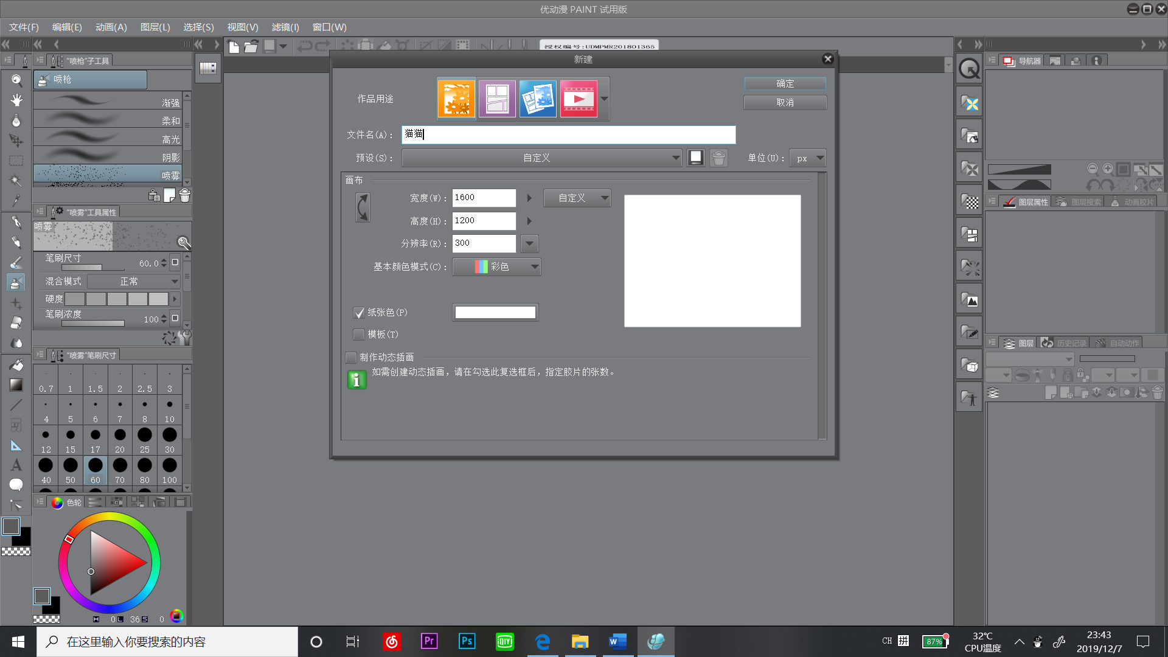Select the hand move tool
This screenshot has height=657, width=1168.
tap(16, 100)
